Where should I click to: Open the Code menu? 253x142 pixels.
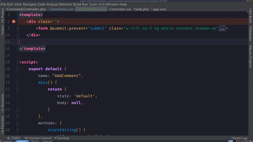41,4
